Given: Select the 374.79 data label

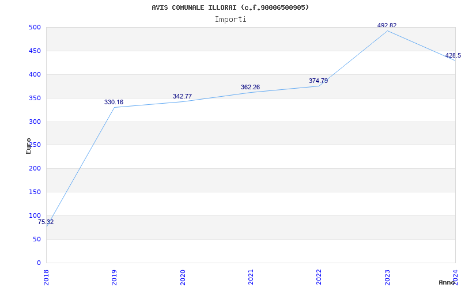Looking at the screenshot, I should pyautogui.click(x=319, y=81).
